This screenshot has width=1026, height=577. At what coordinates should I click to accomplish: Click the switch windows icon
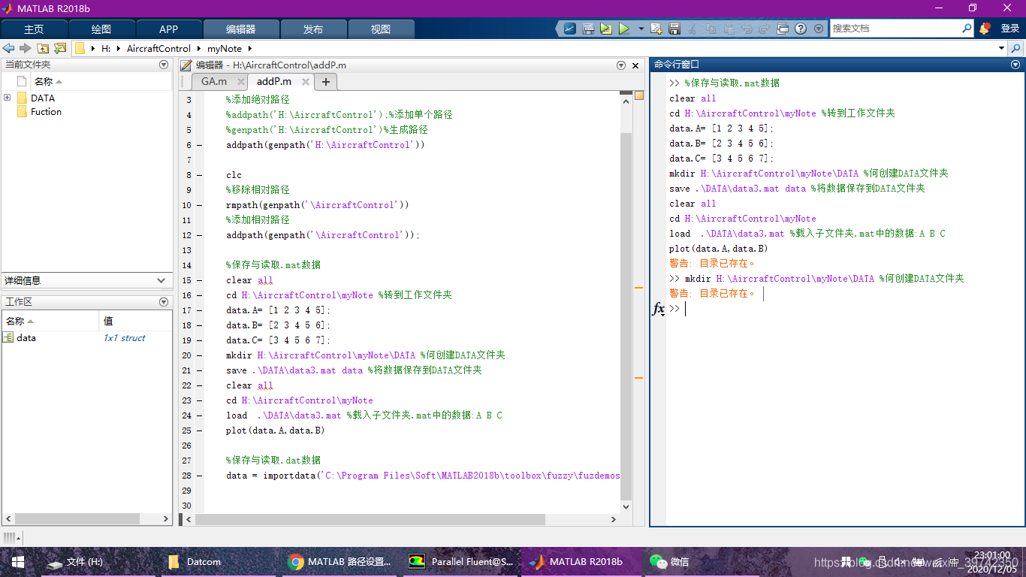click(783, 29)
